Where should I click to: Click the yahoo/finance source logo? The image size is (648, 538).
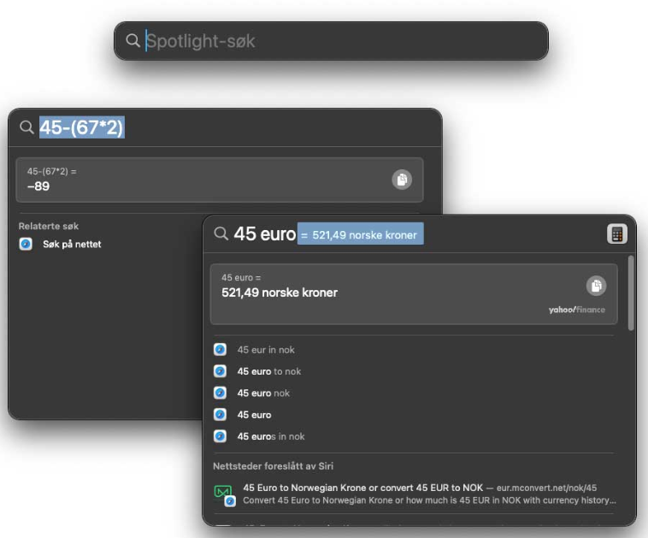(576, 310)
